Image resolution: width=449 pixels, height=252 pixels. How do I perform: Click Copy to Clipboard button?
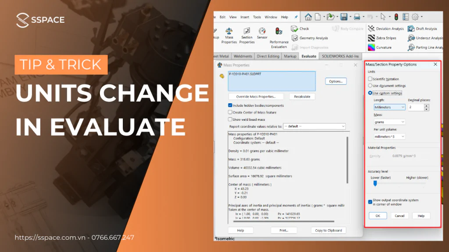[328, 230]
